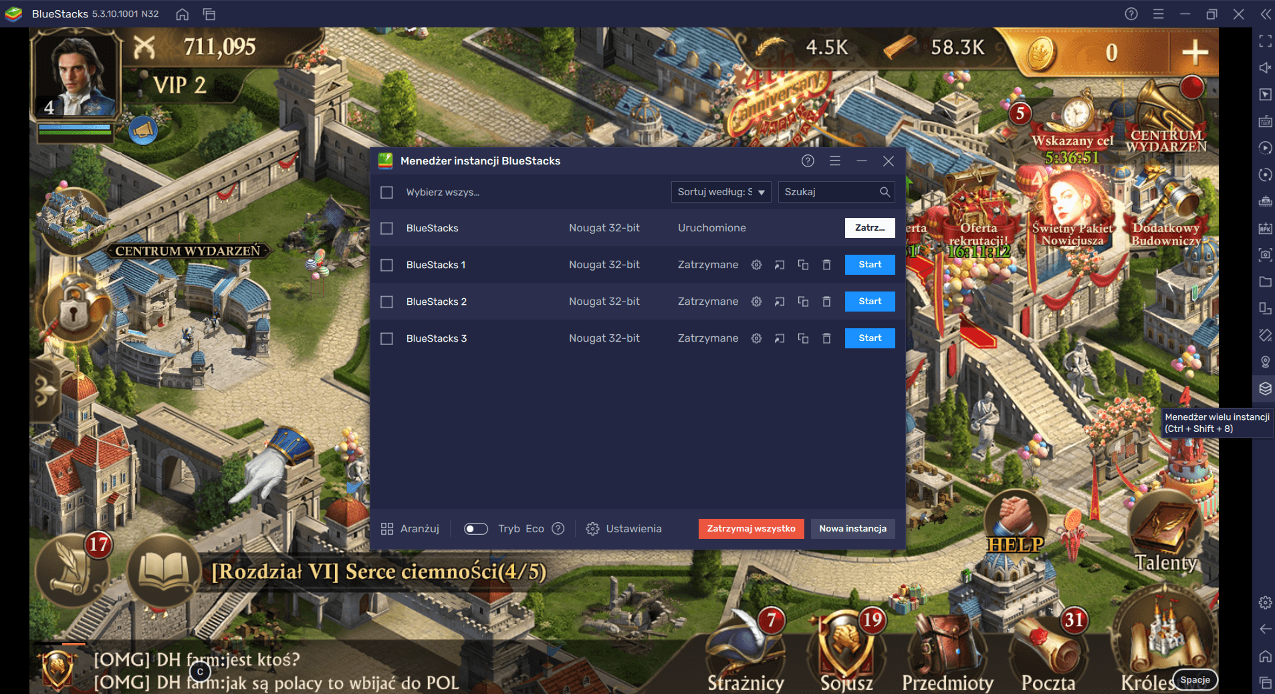Create desktop shortcut for BlueStacks 2 instance
This screenshot has width=1275, height=694.
click(x=780, y=302)
